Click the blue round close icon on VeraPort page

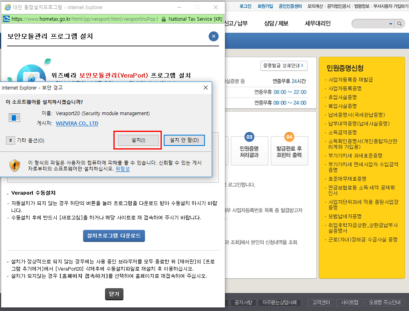coord(214,36)
